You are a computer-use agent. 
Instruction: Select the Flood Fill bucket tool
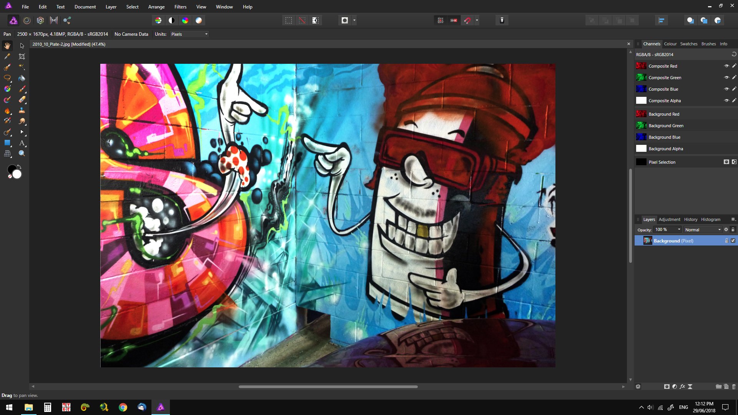pyautogui.click(x=22, y=78)
